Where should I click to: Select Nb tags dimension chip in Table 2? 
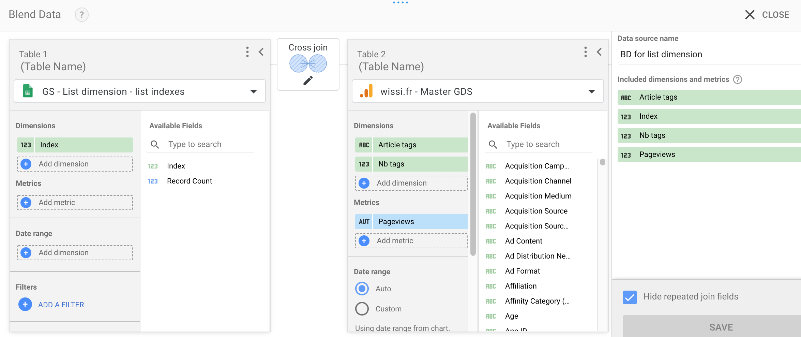411,164
